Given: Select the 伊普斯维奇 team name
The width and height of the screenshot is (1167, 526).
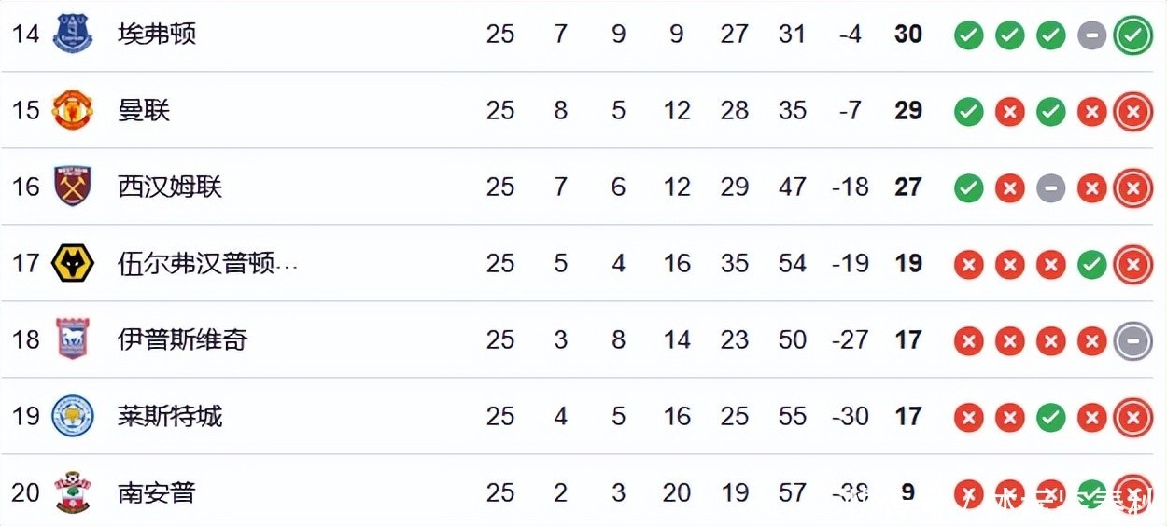Looking at the screenshot, I should (x=183, y=340).
